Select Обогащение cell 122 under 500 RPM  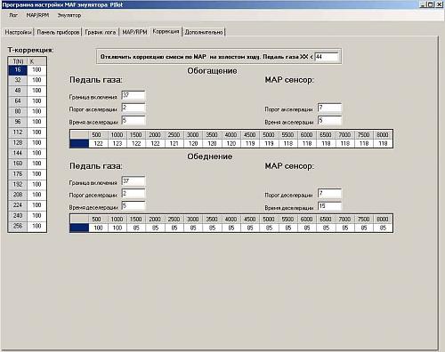click(99, 144)
